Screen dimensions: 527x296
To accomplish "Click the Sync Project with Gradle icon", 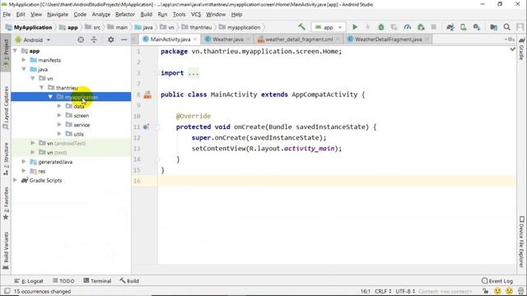I will 450,27.
